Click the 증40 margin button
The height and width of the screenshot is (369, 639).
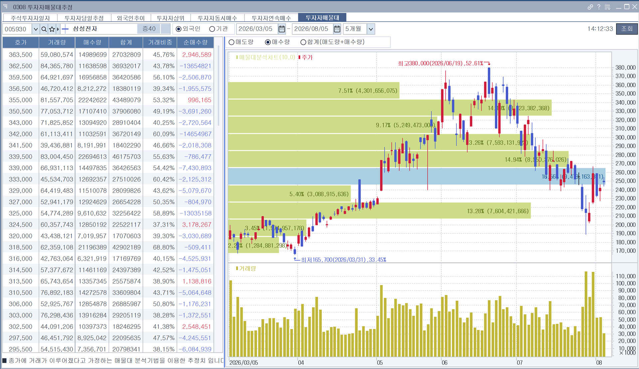pos(149,29)
